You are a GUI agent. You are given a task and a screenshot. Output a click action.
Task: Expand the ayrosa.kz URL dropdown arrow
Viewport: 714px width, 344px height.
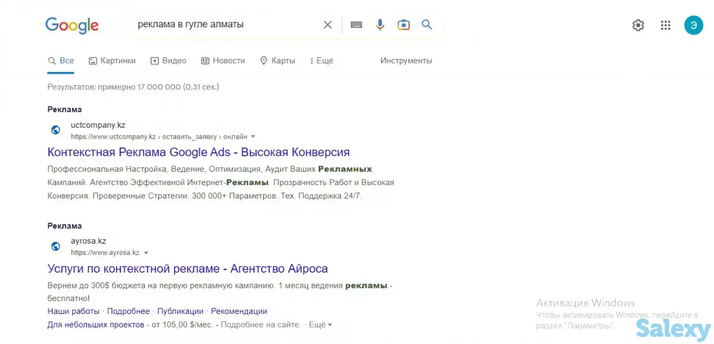coord(146,252)
